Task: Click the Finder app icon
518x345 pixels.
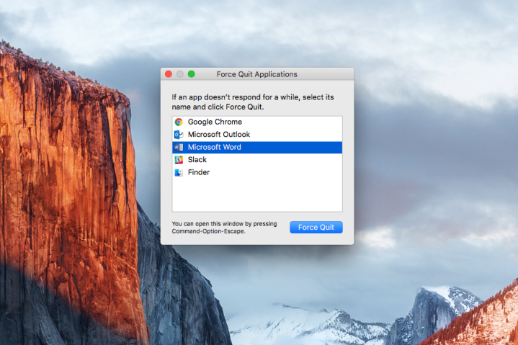Action: 179,172
